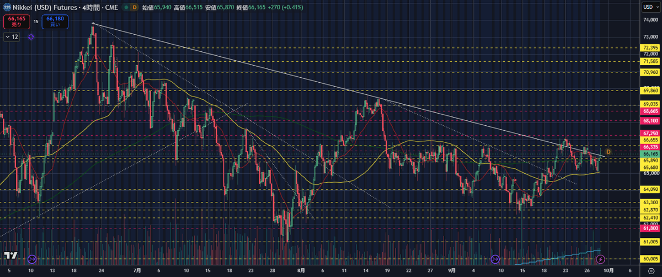This screenshot has width=662, height=277.
Task: Click the 72,395 yellow price label
Action: (649, 48)
